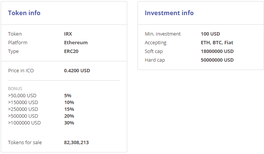Click the 82,308,213 tokens for sale figure
This screenshot has height=154, width=264.
(x=76, y=143)
